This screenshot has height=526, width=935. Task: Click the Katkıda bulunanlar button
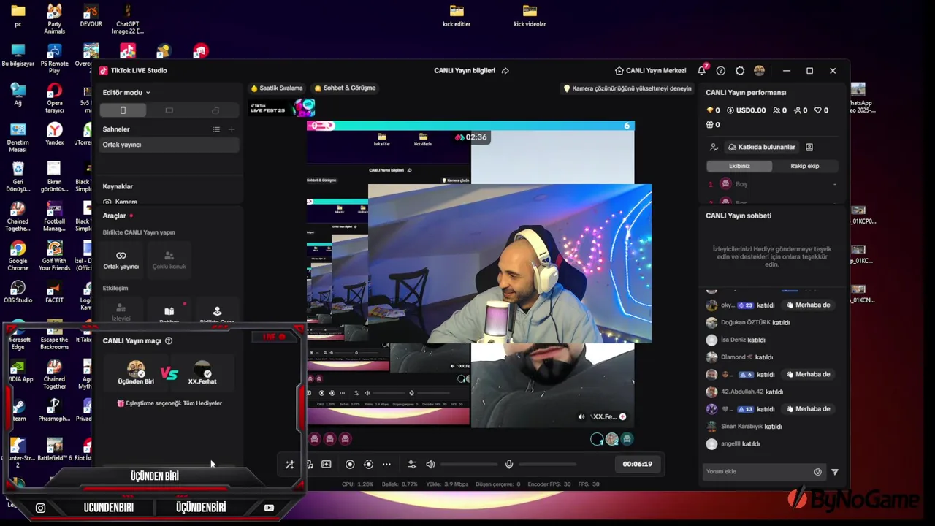[761, 147]
